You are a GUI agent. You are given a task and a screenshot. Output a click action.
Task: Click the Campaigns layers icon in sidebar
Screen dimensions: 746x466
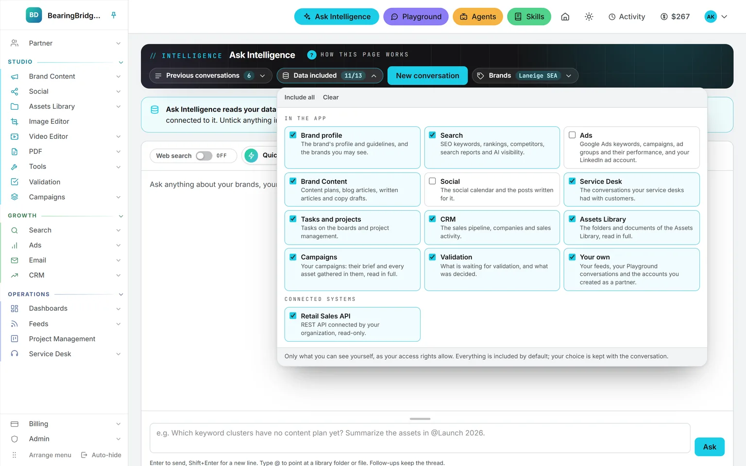[x=15, y=197]
